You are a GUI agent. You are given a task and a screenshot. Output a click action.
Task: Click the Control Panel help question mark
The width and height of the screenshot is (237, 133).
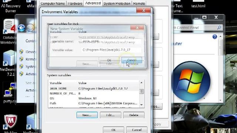pyautogui.click(x=215, y=37)
